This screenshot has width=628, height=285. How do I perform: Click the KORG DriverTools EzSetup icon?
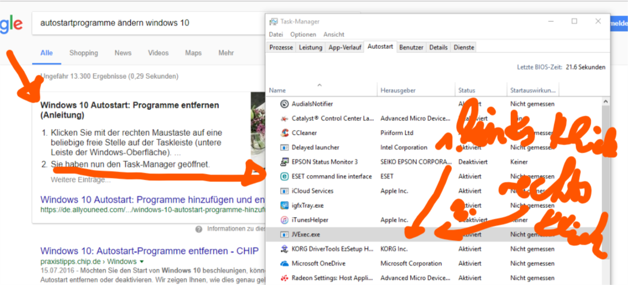click(x=285, y=249)
